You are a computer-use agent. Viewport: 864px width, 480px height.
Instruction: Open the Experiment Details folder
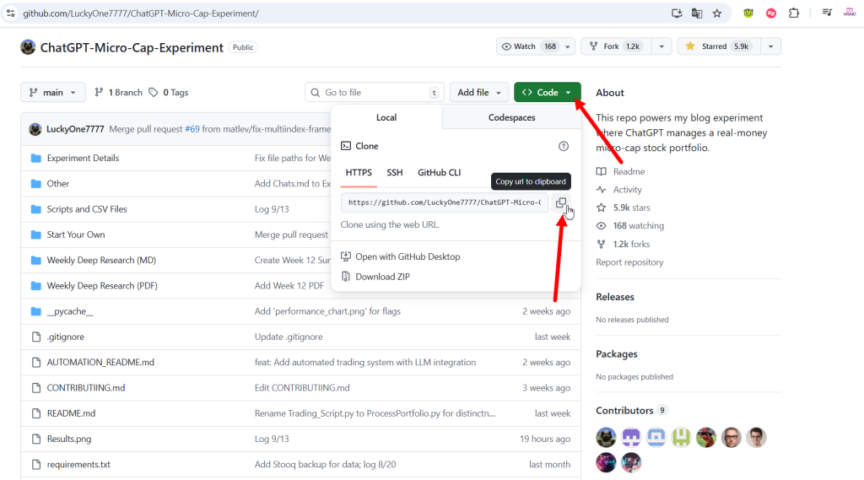coord(83,158)
